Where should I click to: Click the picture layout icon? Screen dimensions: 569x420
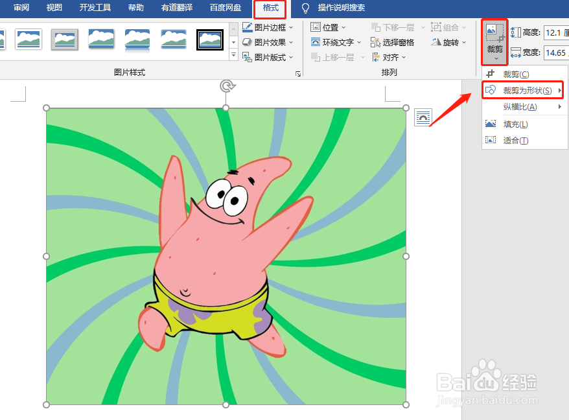pyautogui.click(x=247, y=57)
